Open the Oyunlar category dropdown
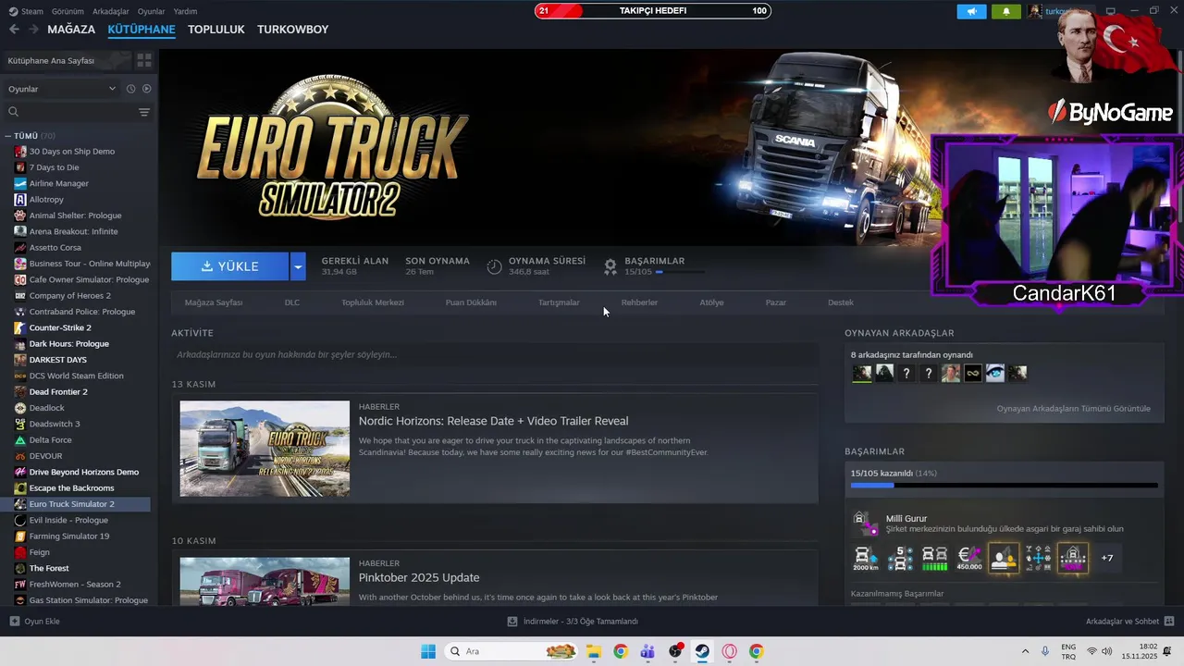The width and height of the screenshot is (1184, 666). 63,89
